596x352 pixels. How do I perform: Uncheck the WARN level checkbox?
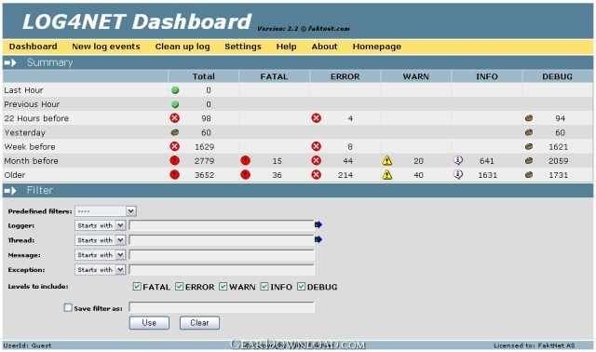(223, 286)
